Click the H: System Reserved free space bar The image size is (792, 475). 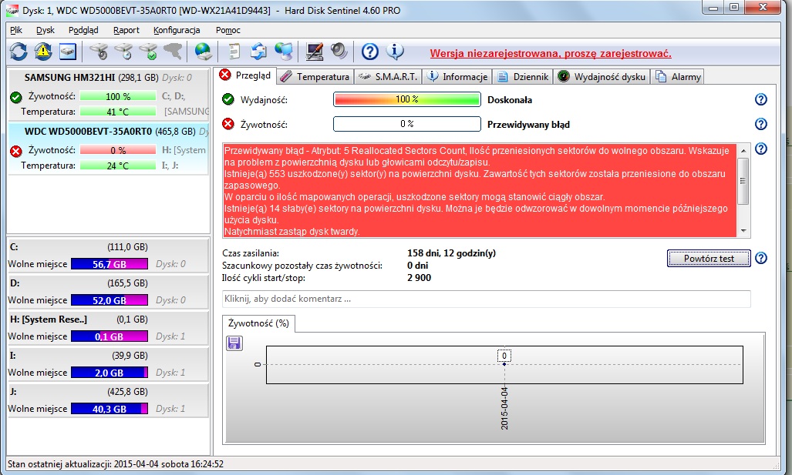pyautogui.click(x=110, y=336)
